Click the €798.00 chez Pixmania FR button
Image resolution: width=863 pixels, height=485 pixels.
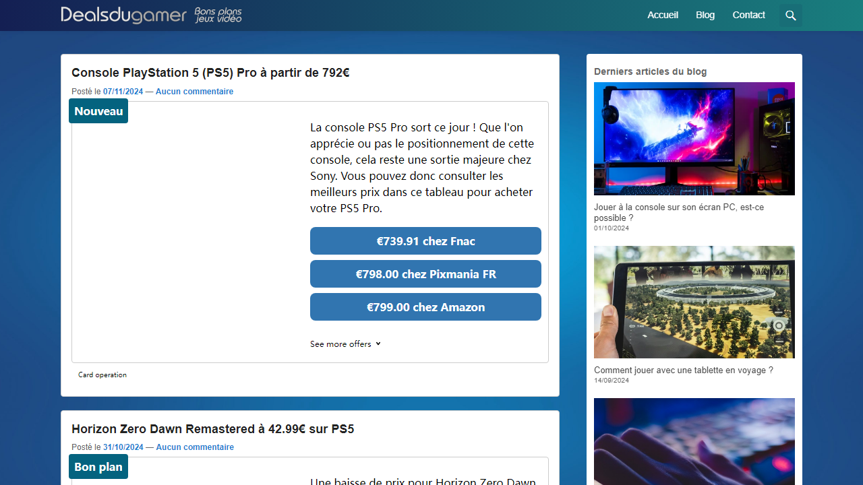425,273
